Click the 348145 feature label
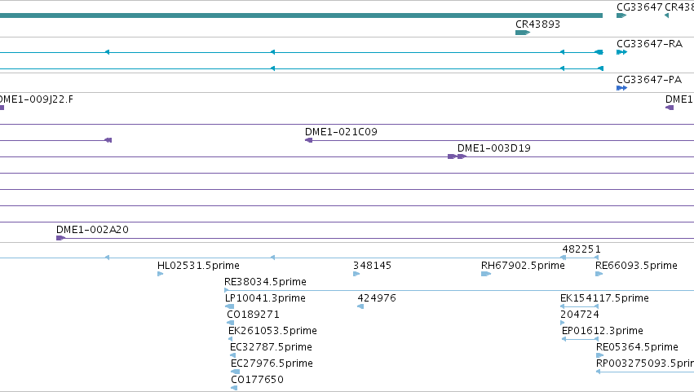 click(x=372, y=266)
